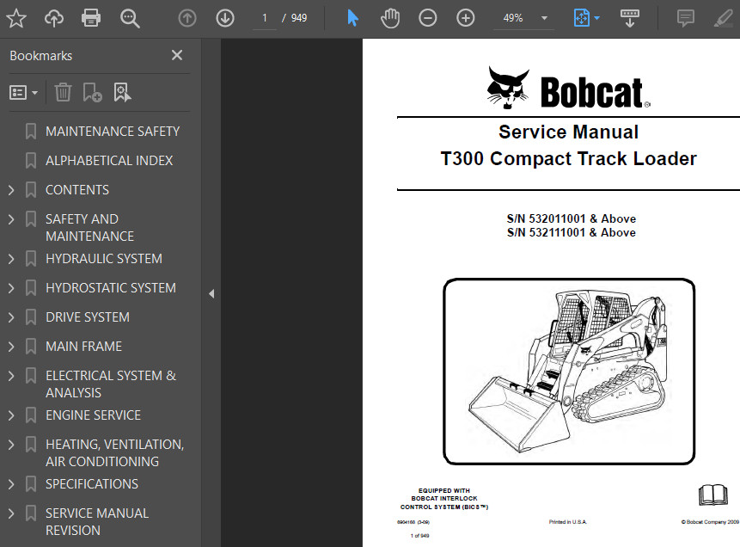740x547 pixels.
Task: Click the fit page view icon
Action: click(581, 18)
